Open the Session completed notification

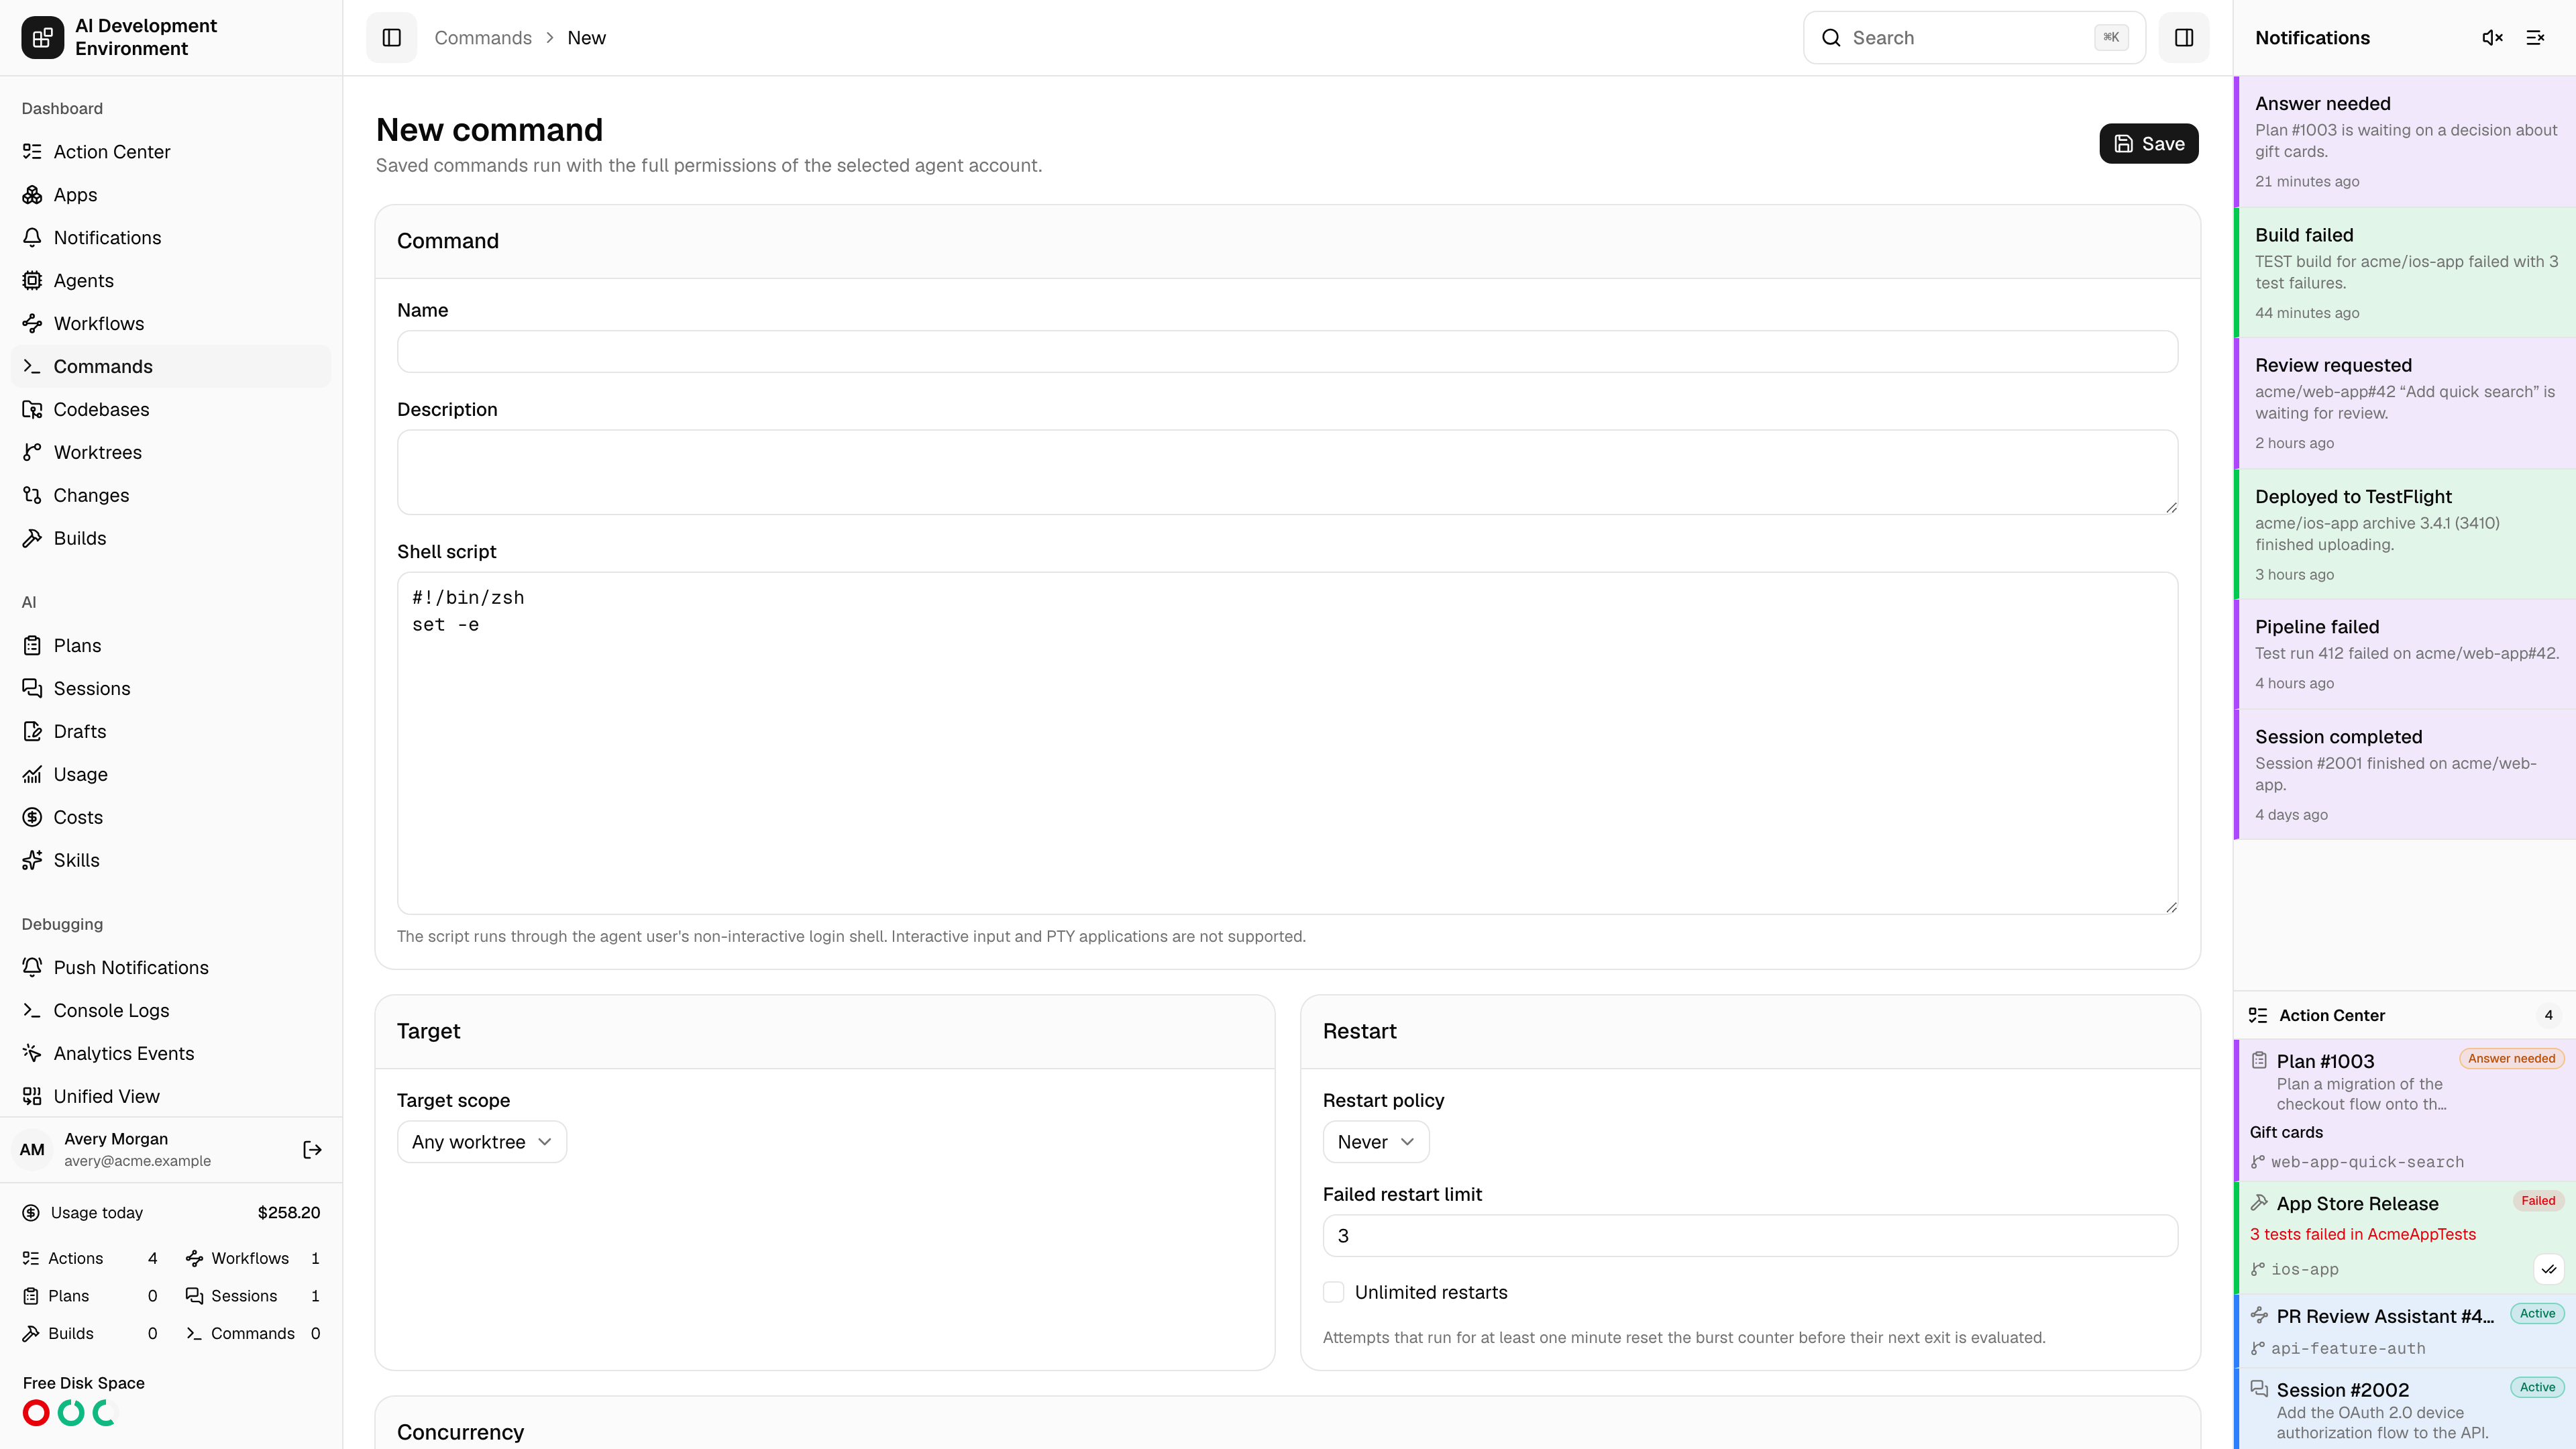point(2405,775)
